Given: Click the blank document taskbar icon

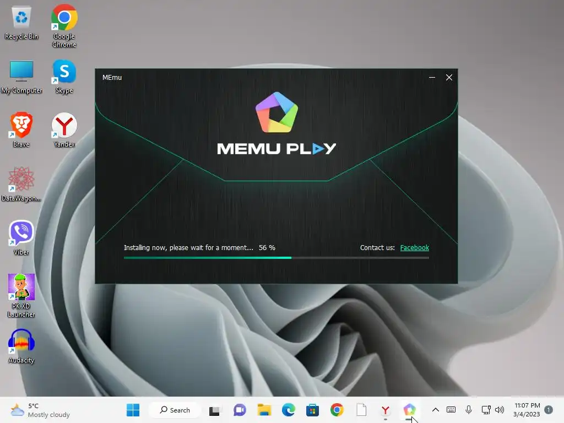Looking at the screenshot, I should tap(361, 410).
